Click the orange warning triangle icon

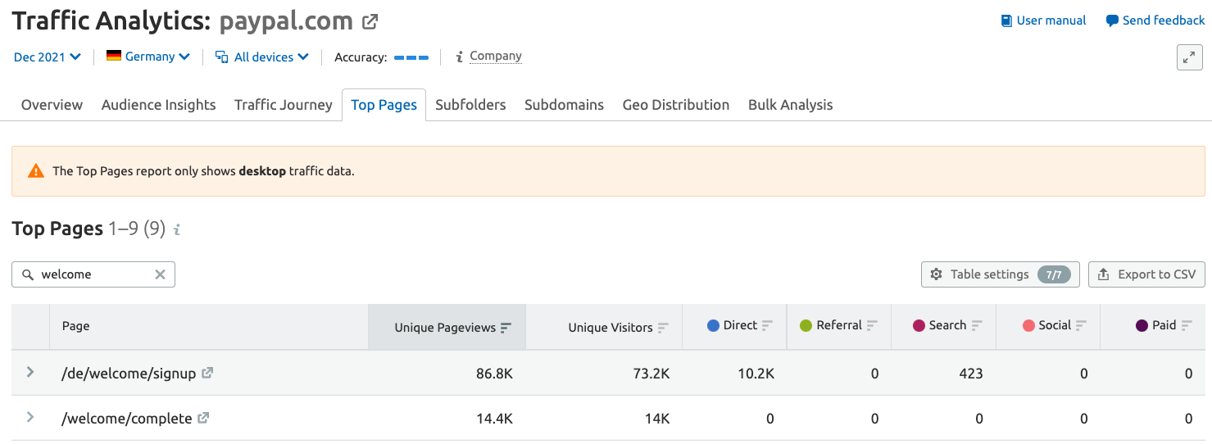35,171
